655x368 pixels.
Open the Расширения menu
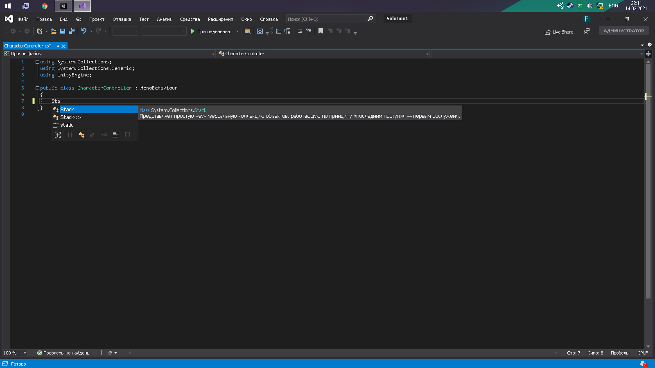(x=220, y=19)
